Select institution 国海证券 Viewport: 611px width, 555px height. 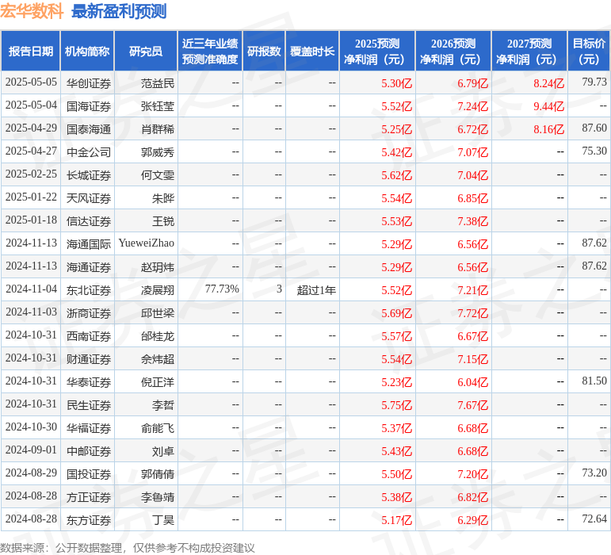89,106
